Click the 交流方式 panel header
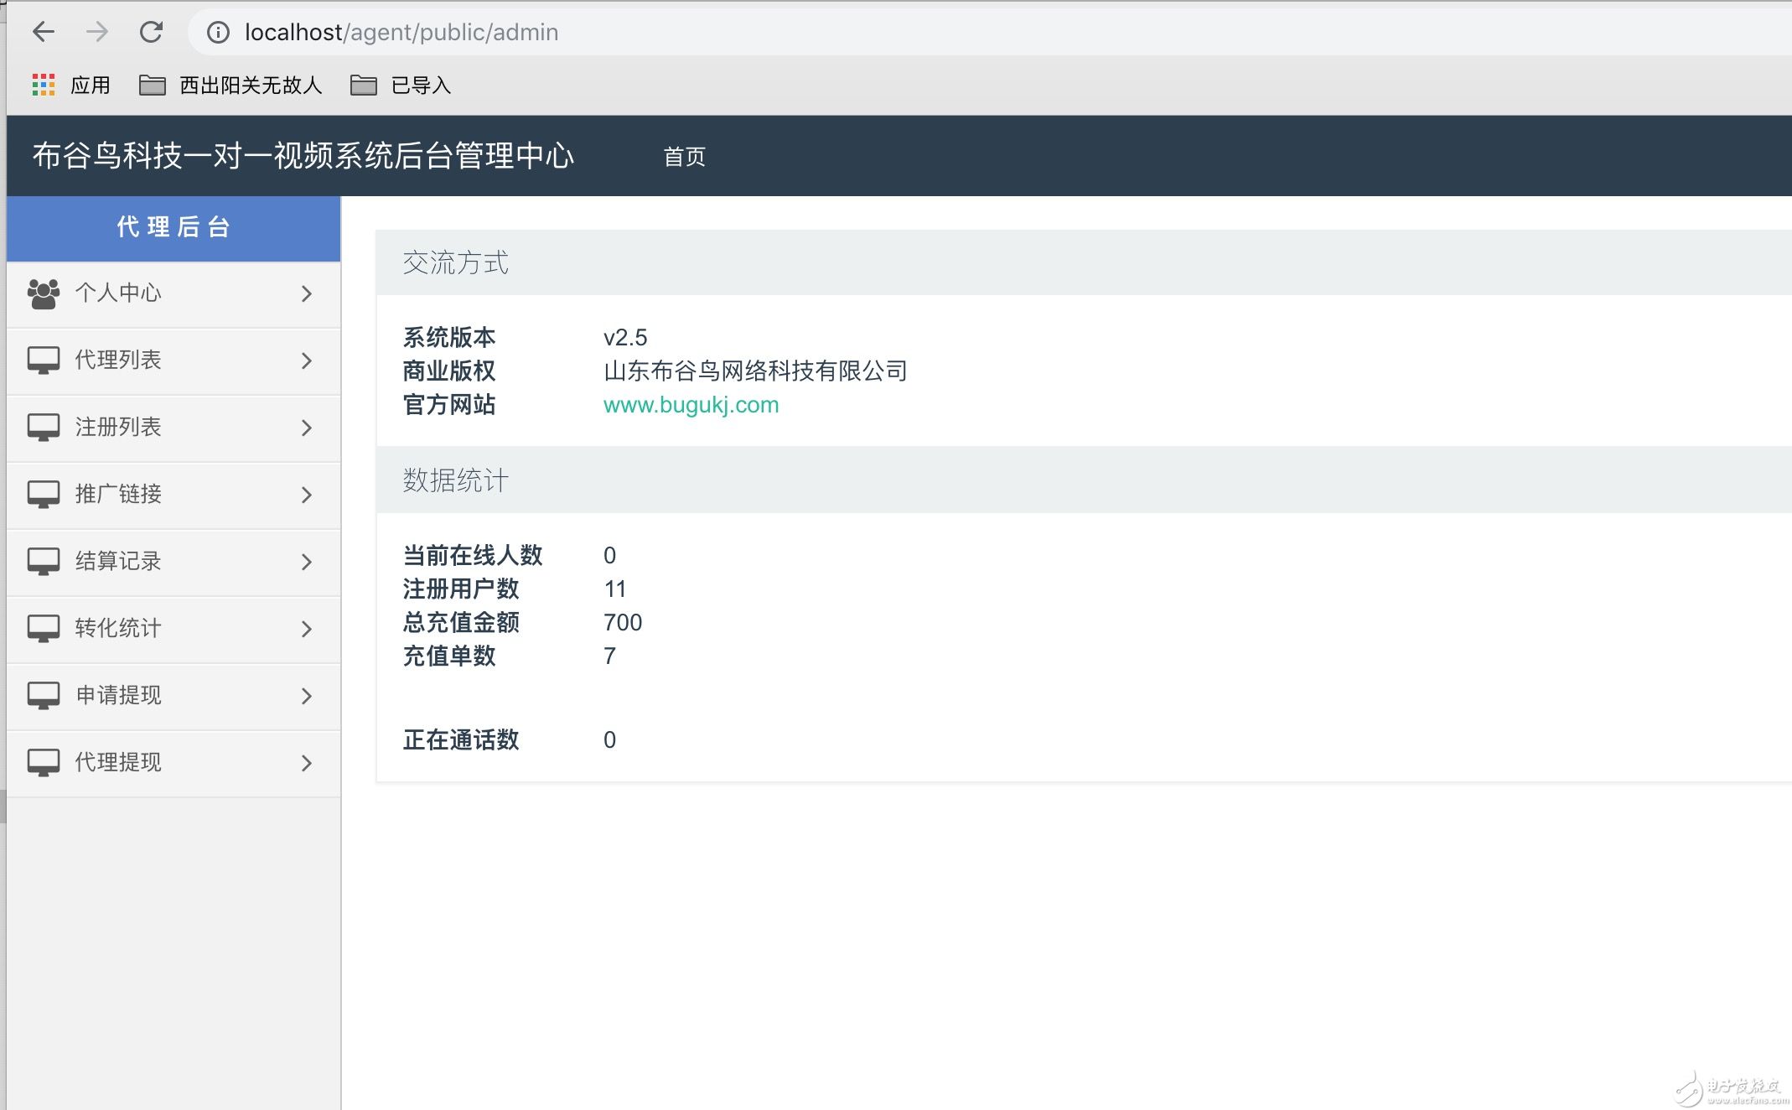 [1084, 262]
